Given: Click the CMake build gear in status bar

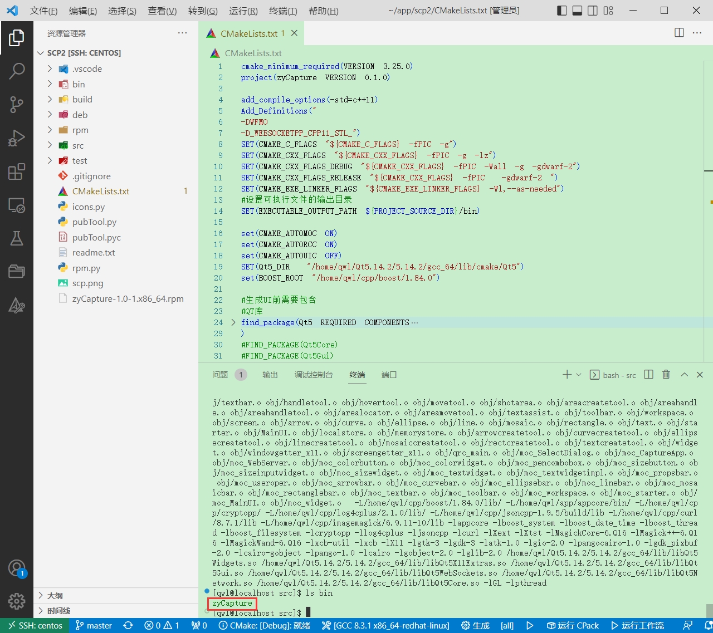Looking at the screenshot, I should pyautogui.click(x=475, y=625).
